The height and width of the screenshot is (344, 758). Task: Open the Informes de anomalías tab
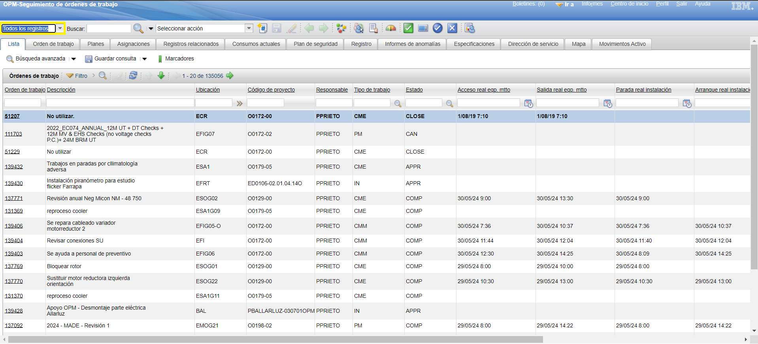coord(413,44)
